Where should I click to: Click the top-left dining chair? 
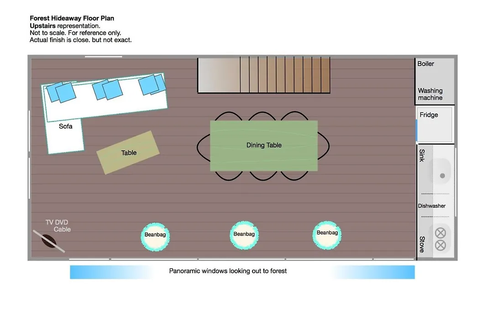click(229, 116)
